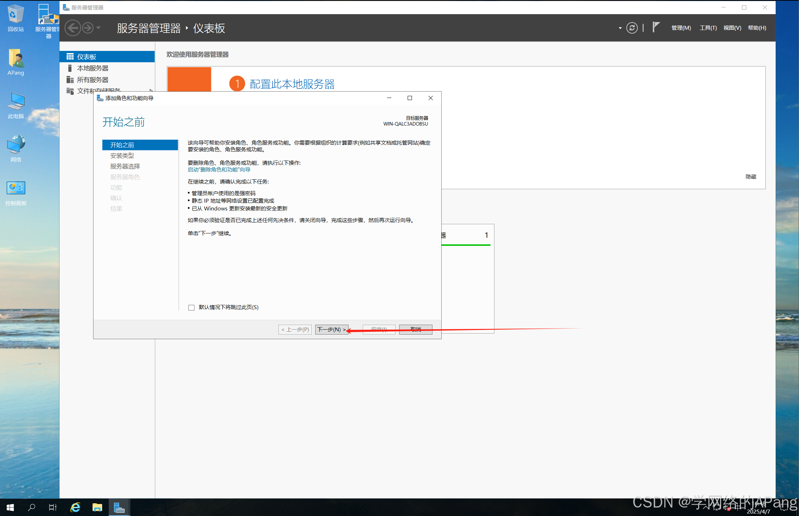
Task: Click the back navigation arrow icon
Action: pos(73,28)
